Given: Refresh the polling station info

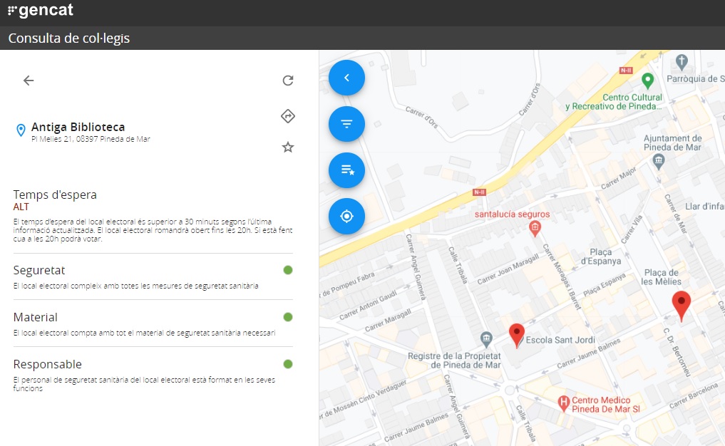Looking at the screenshot, I should [x=287, y=81].
